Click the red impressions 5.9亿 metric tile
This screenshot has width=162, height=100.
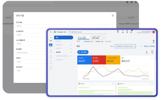(99, 60)
